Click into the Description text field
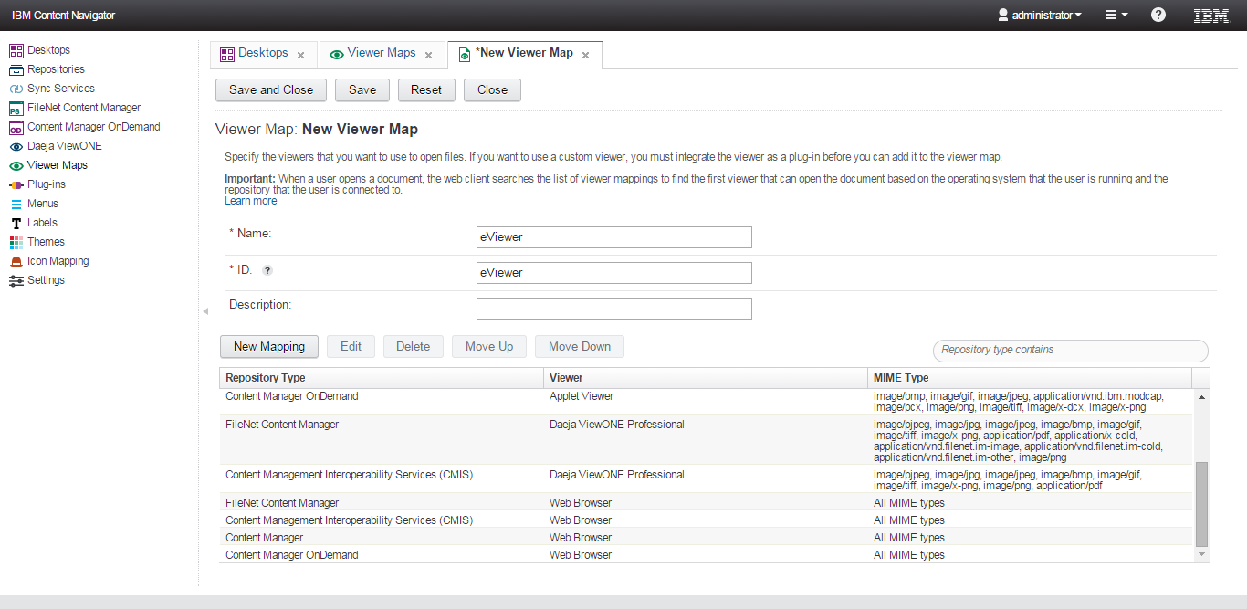 613,309
